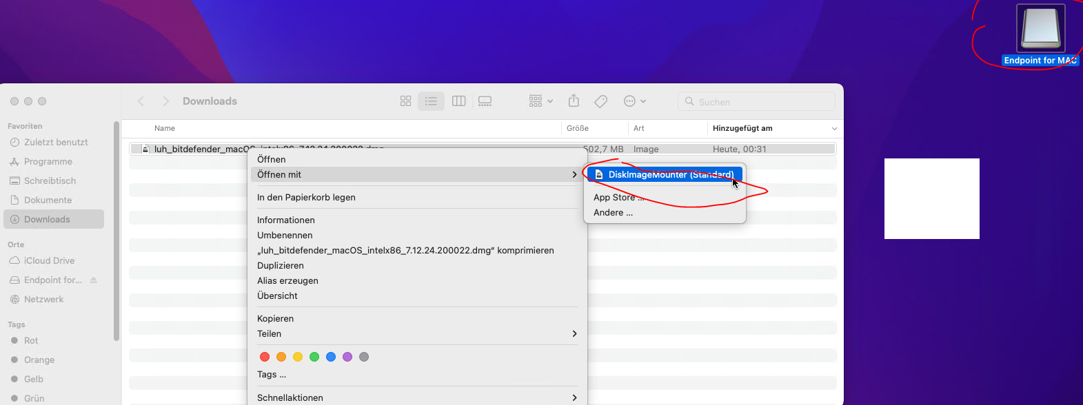Sort by the Größe column header
The width and height of the screenshot is (1083, 405).
click(x=578, y=128)
